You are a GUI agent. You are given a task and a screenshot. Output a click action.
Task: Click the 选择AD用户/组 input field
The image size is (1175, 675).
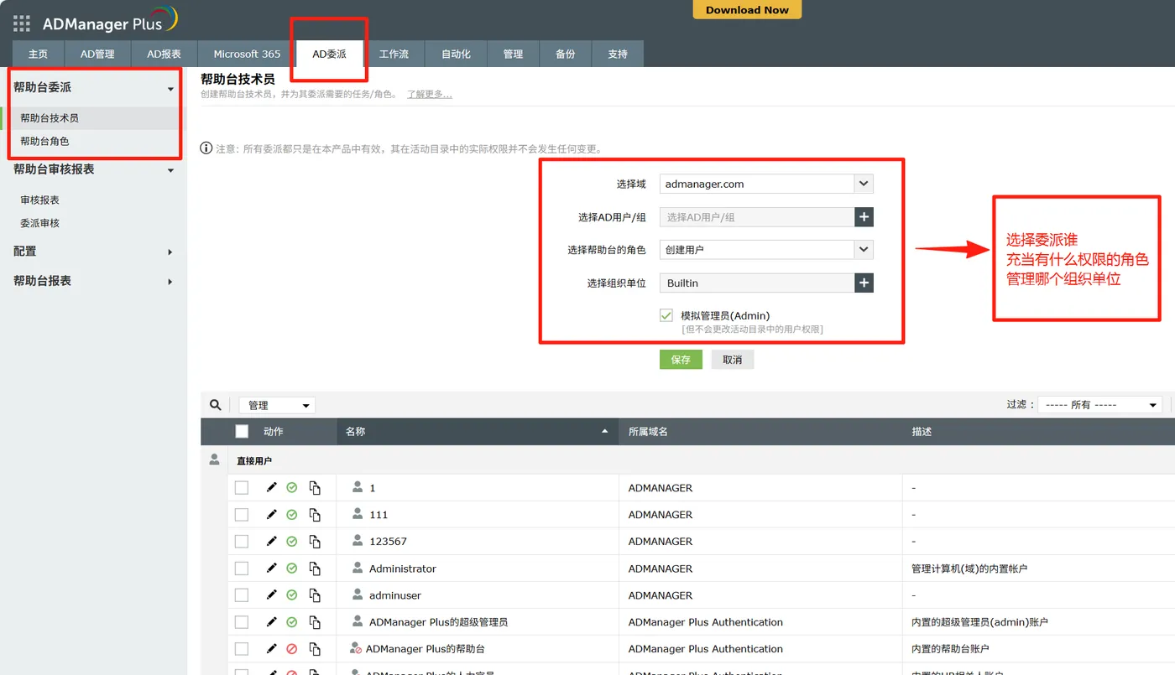pyautogui.click(x=757, y=217)
